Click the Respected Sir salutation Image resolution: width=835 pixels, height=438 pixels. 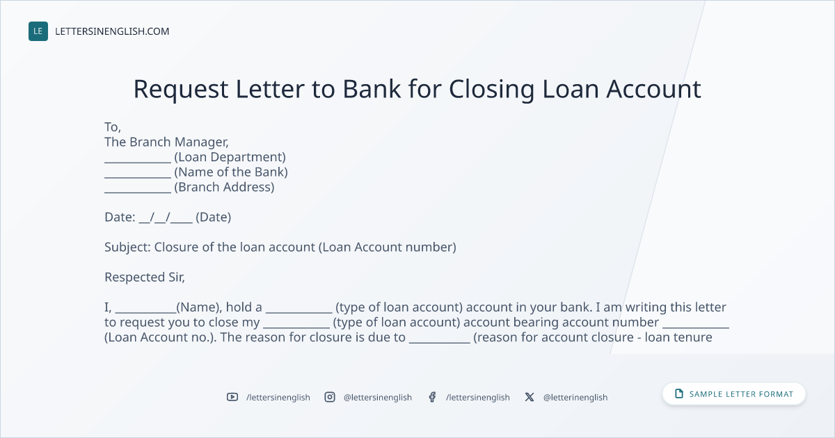click(x=145, y=277)
